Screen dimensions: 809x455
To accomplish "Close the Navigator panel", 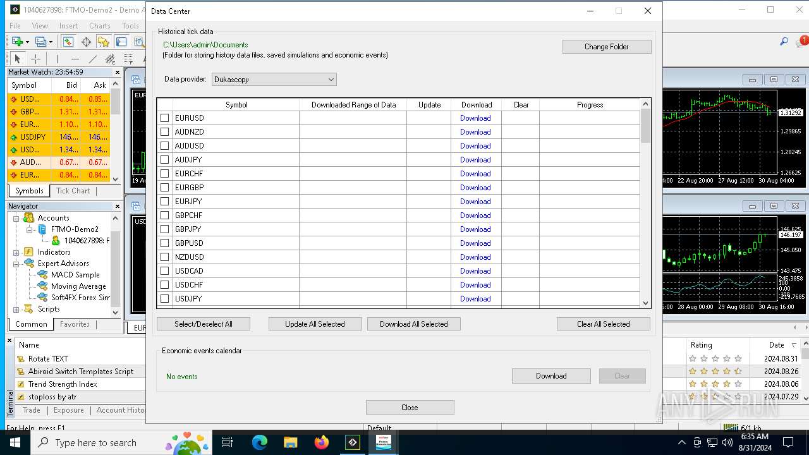I will pos(117,206).
